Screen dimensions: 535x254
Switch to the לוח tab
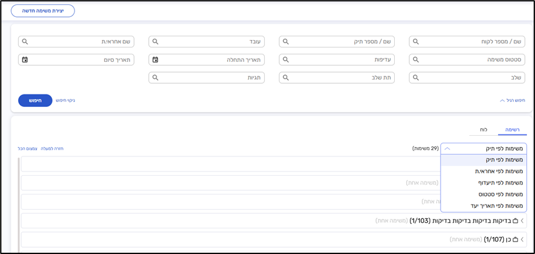[x=484, y=130]
